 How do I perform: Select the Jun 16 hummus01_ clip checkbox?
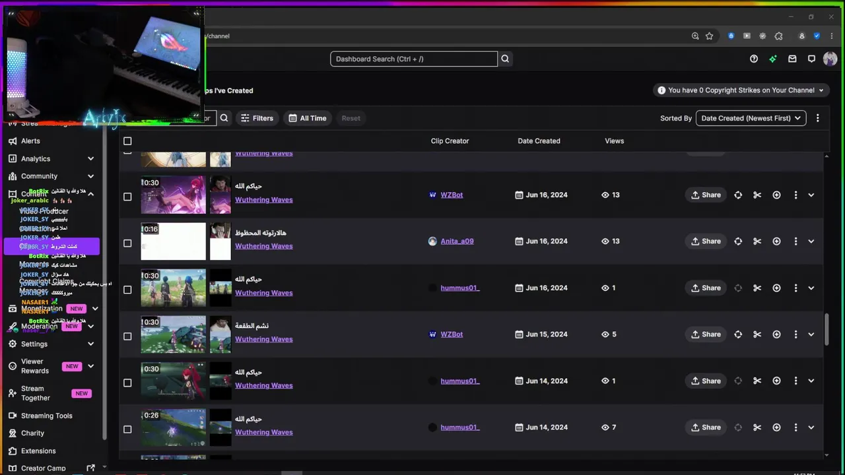pyautogui.click(x=127, y=290)
